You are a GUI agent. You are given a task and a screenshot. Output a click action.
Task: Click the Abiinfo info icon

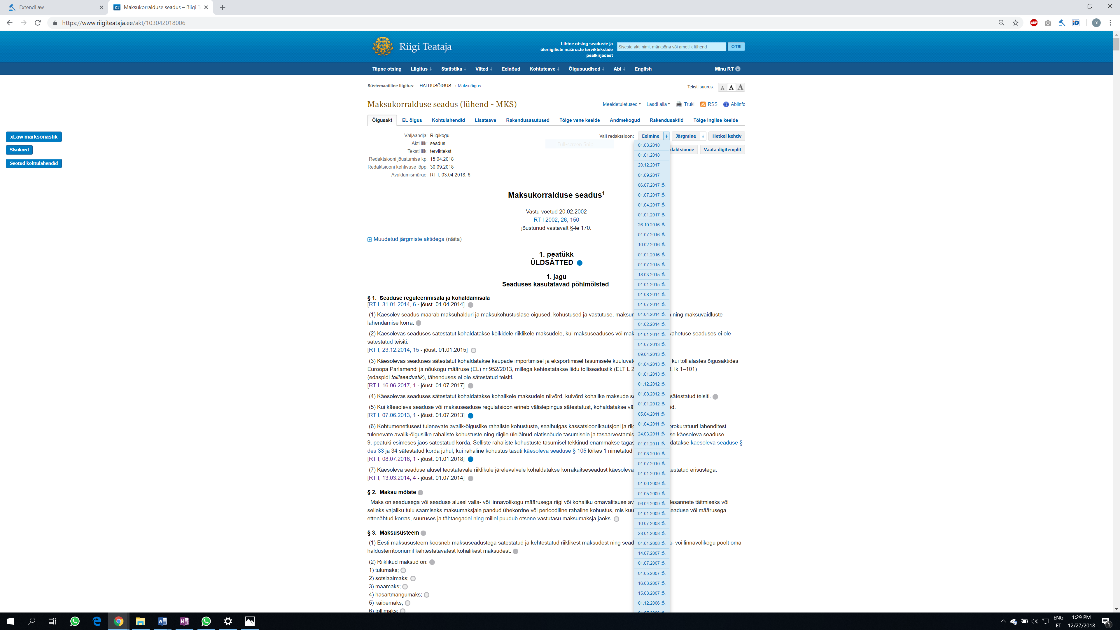point(726,104)
